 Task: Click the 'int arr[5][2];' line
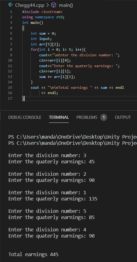tap(45, 44)
